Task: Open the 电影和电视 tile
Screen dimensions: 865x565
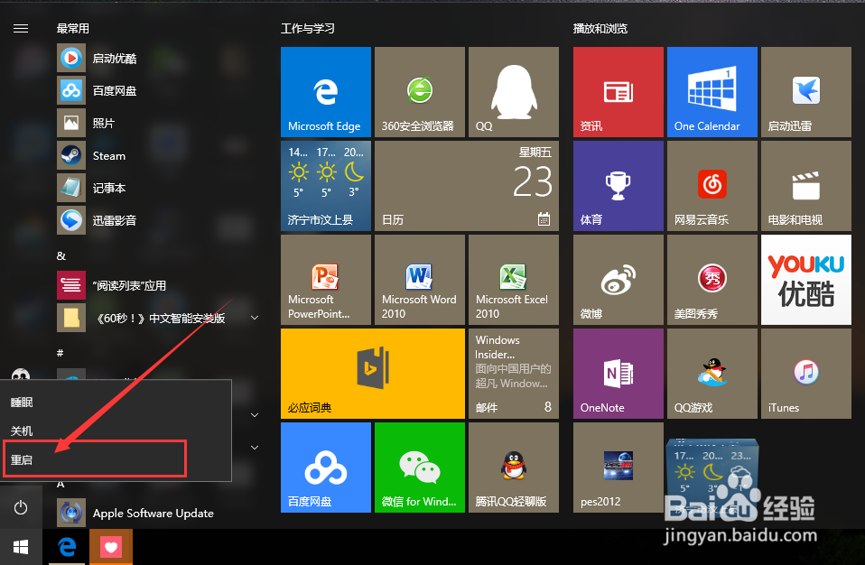Action: [806, 186]
